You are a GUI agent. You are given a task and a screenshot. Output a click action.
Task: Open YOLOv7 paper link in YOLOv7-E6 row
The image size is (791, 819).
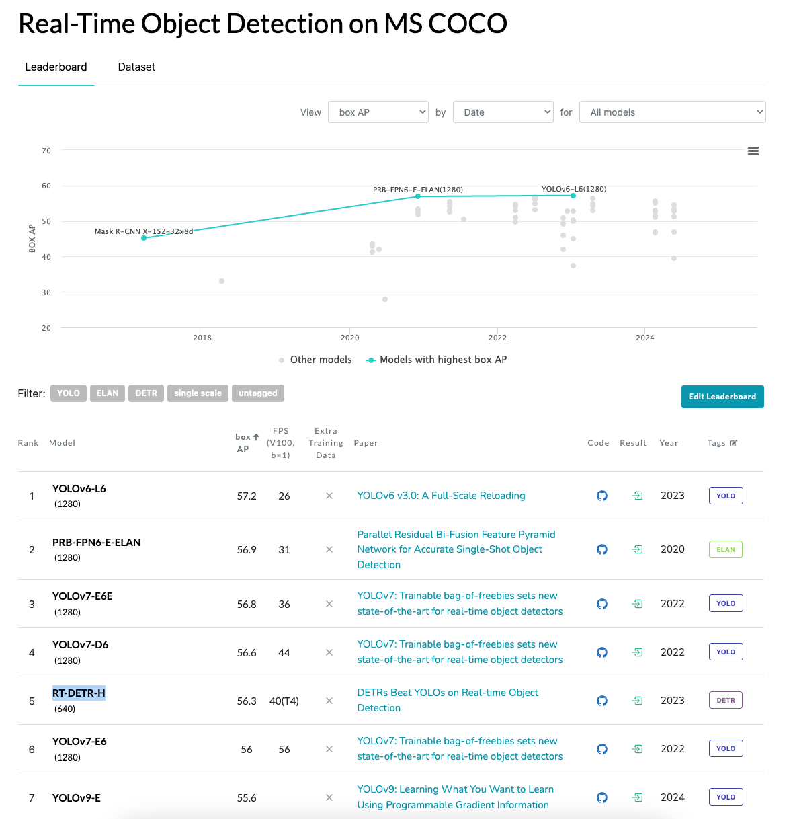pos(460,748)
